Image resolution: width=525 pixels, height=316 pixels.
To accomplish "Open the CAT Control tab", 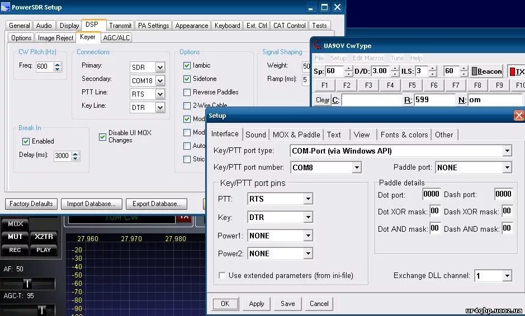I will [x=289, y=26].
